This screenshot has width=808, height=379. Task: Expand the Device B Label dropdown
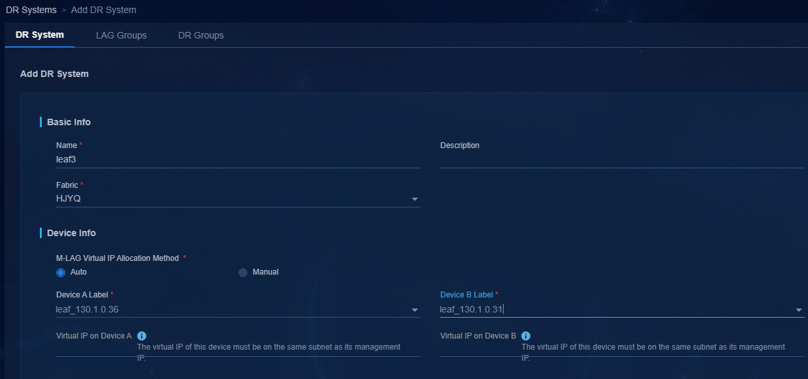tap(799, 310)
